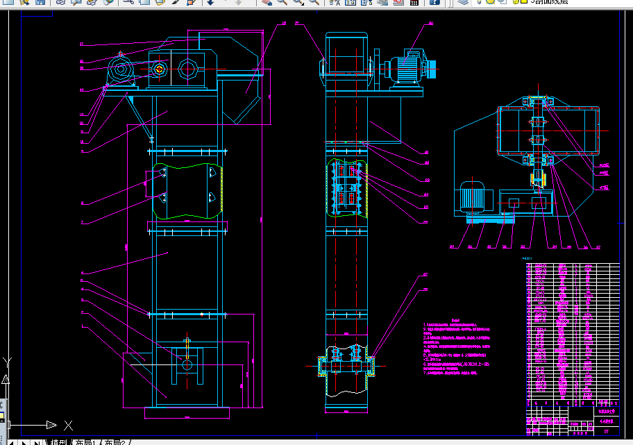Click the Zoom Previous magnifier icon
This screenshot has height=445, width=633.
[x=314, y=2]
